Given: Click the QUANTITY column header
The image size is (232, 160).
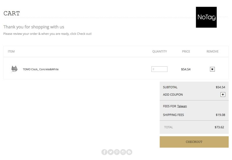Looking at the screenshot, I should tap(159, 51).
